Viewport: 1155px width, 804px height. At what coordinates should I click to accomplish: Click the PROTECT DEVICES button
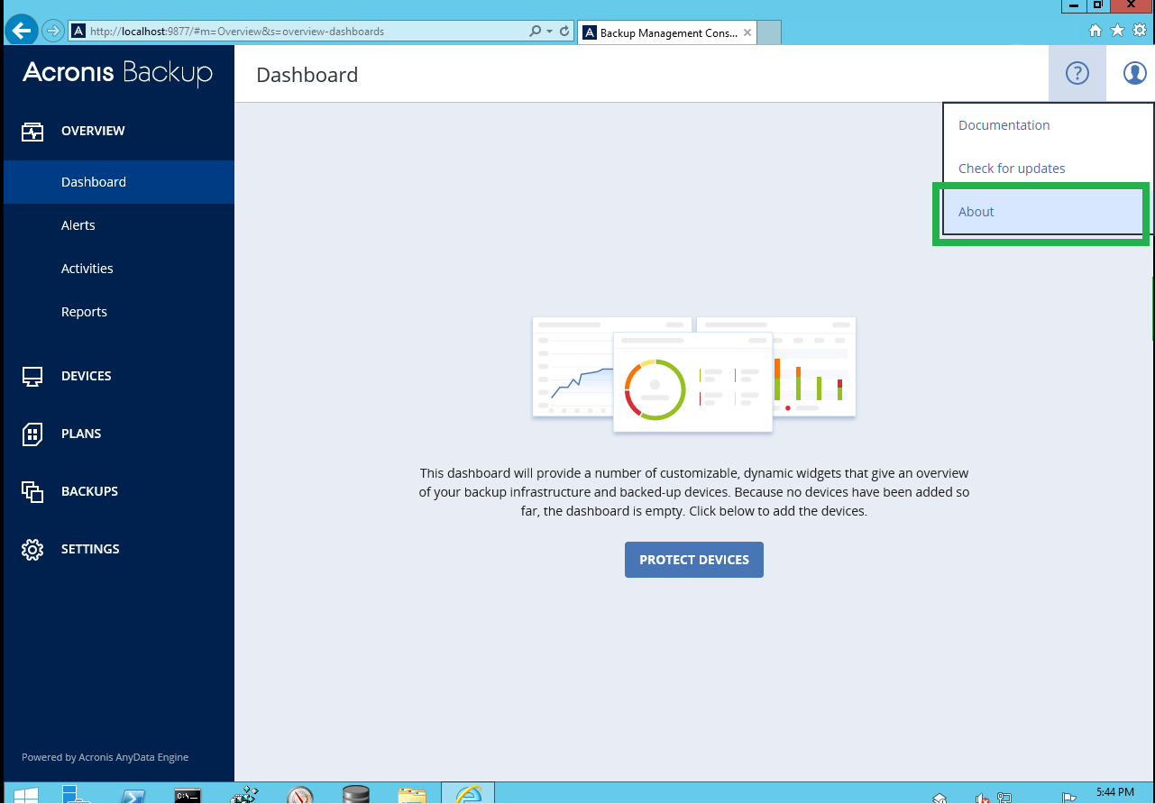[x=694, y=560]
